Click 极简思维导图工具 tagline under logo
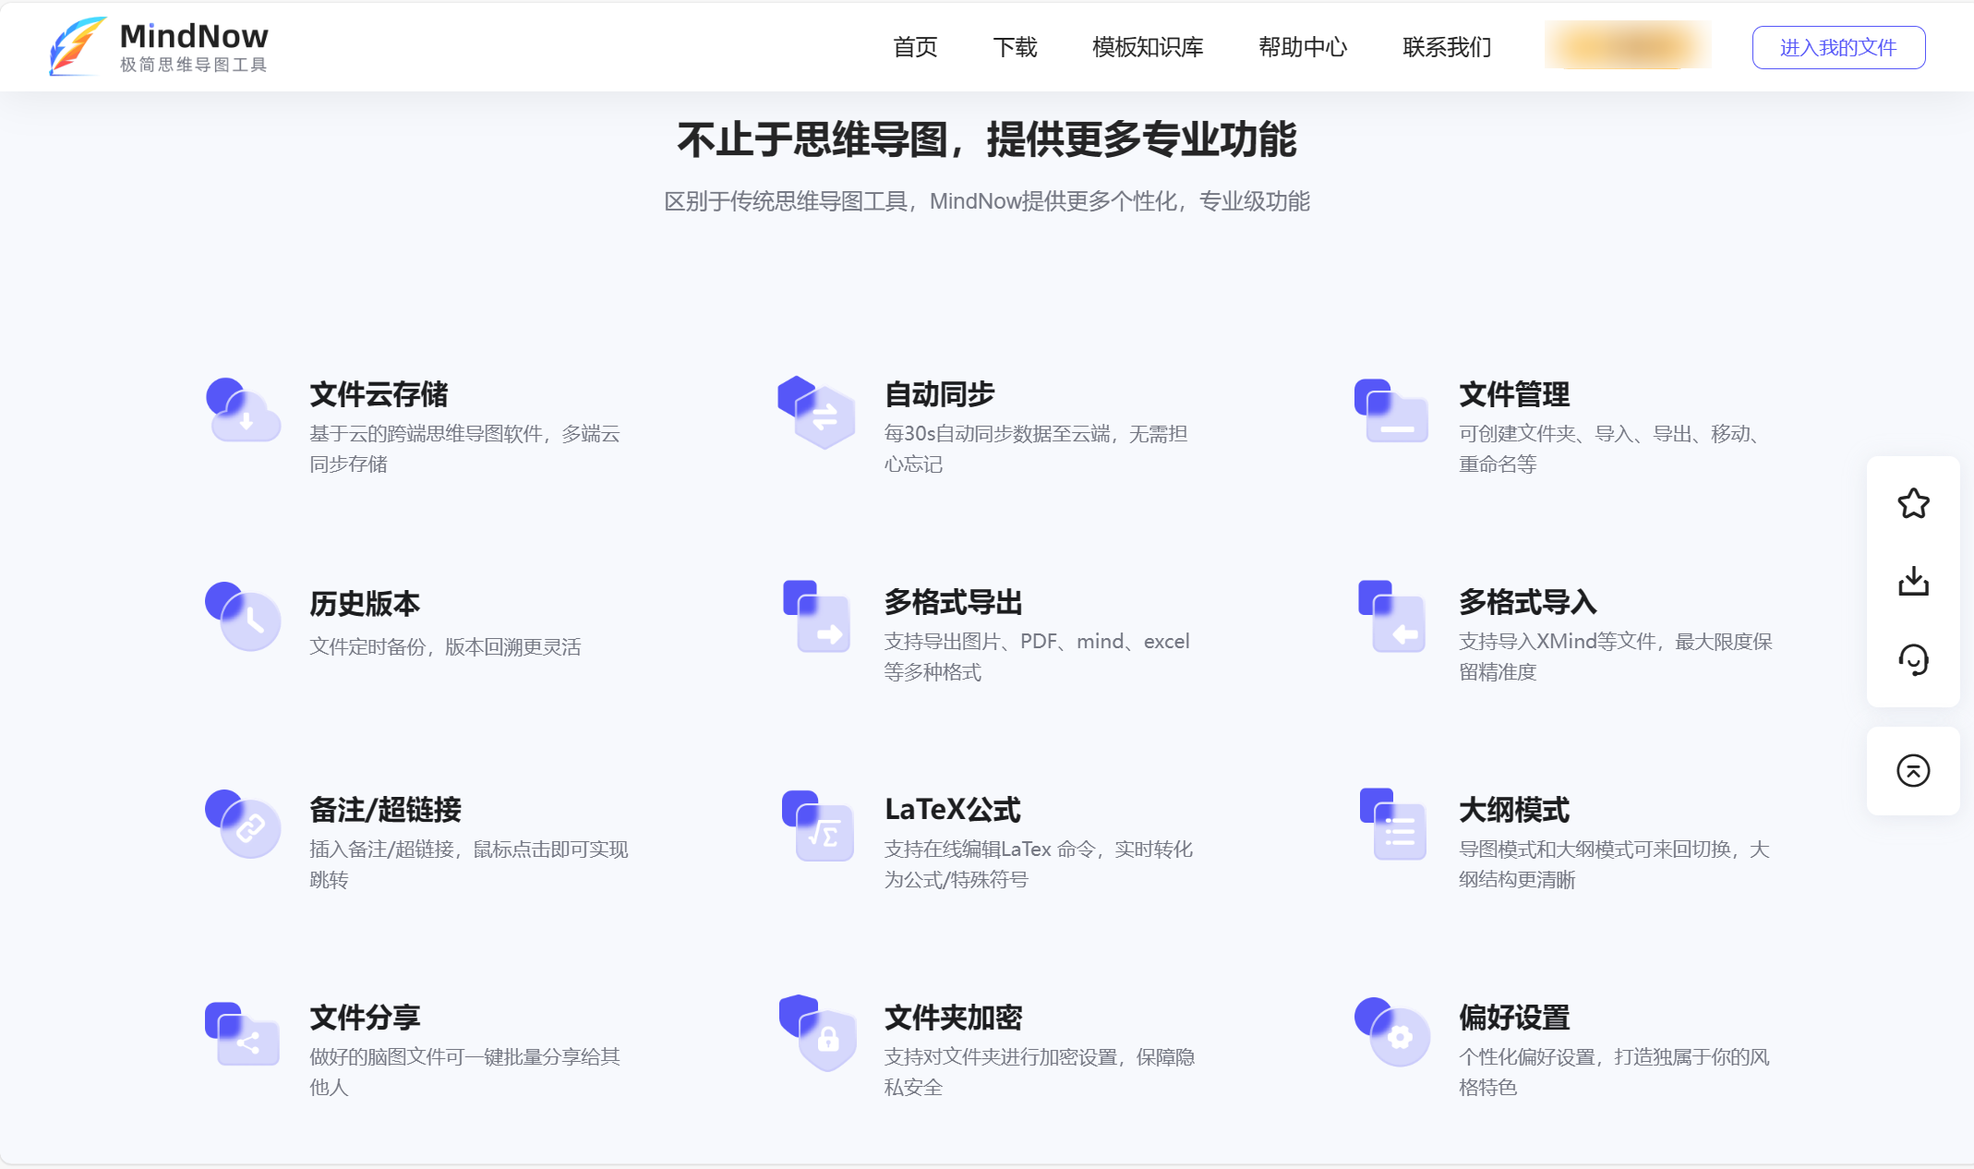This screenshot has height=1169, width=1974. 194,65
